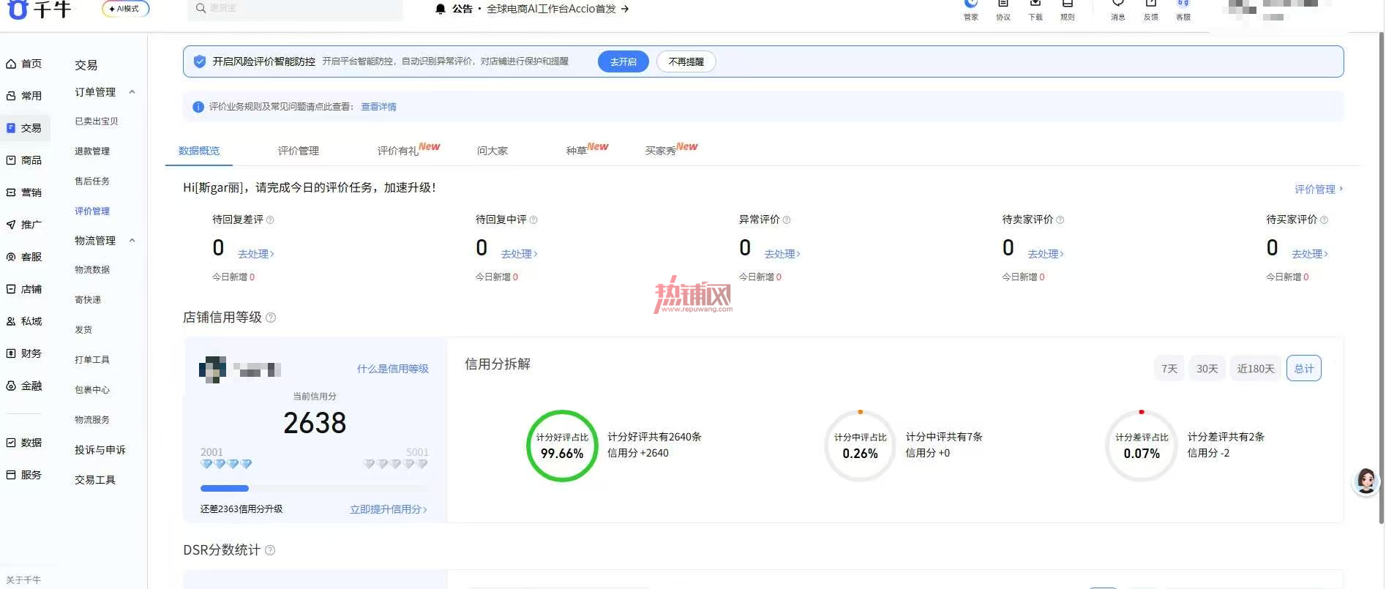
Task: Switch to the 问大家 tab
Action: pos(492,151)
